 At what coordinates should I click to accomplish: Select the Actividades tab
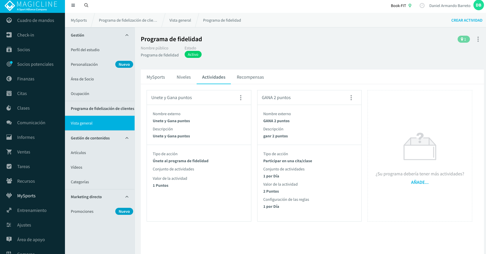tap(214, 77)
